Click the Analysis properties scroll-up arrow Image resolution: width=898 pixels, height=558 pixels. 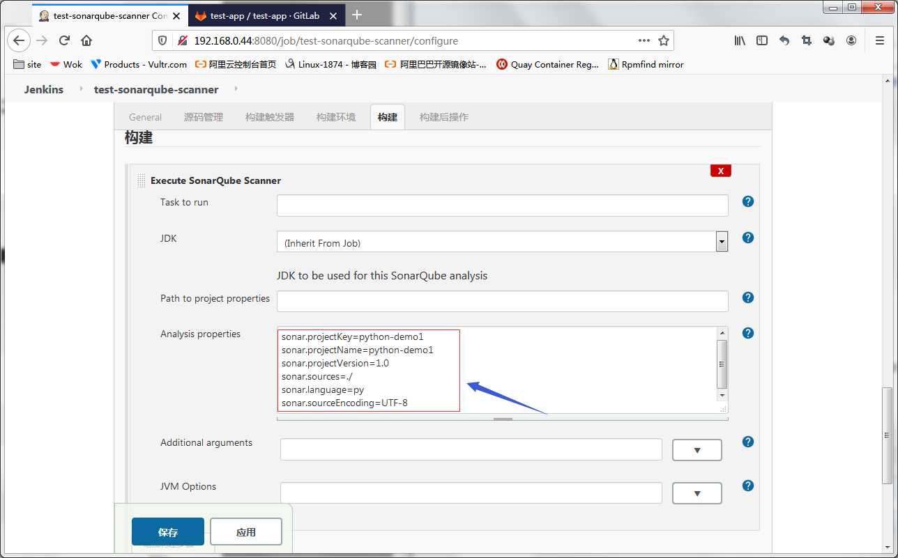click(722, 333)
